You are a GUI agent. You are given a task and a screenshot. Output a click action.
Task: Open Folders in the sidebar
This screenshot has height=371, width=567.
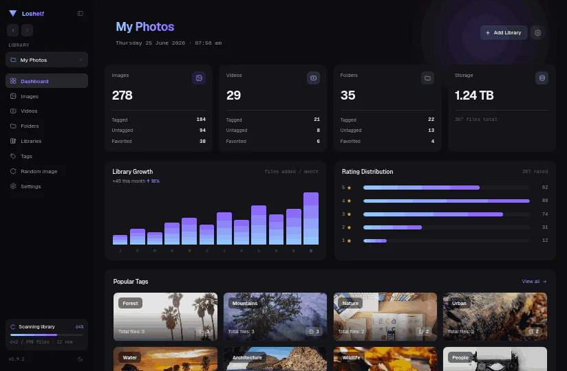tap(47, 126)
